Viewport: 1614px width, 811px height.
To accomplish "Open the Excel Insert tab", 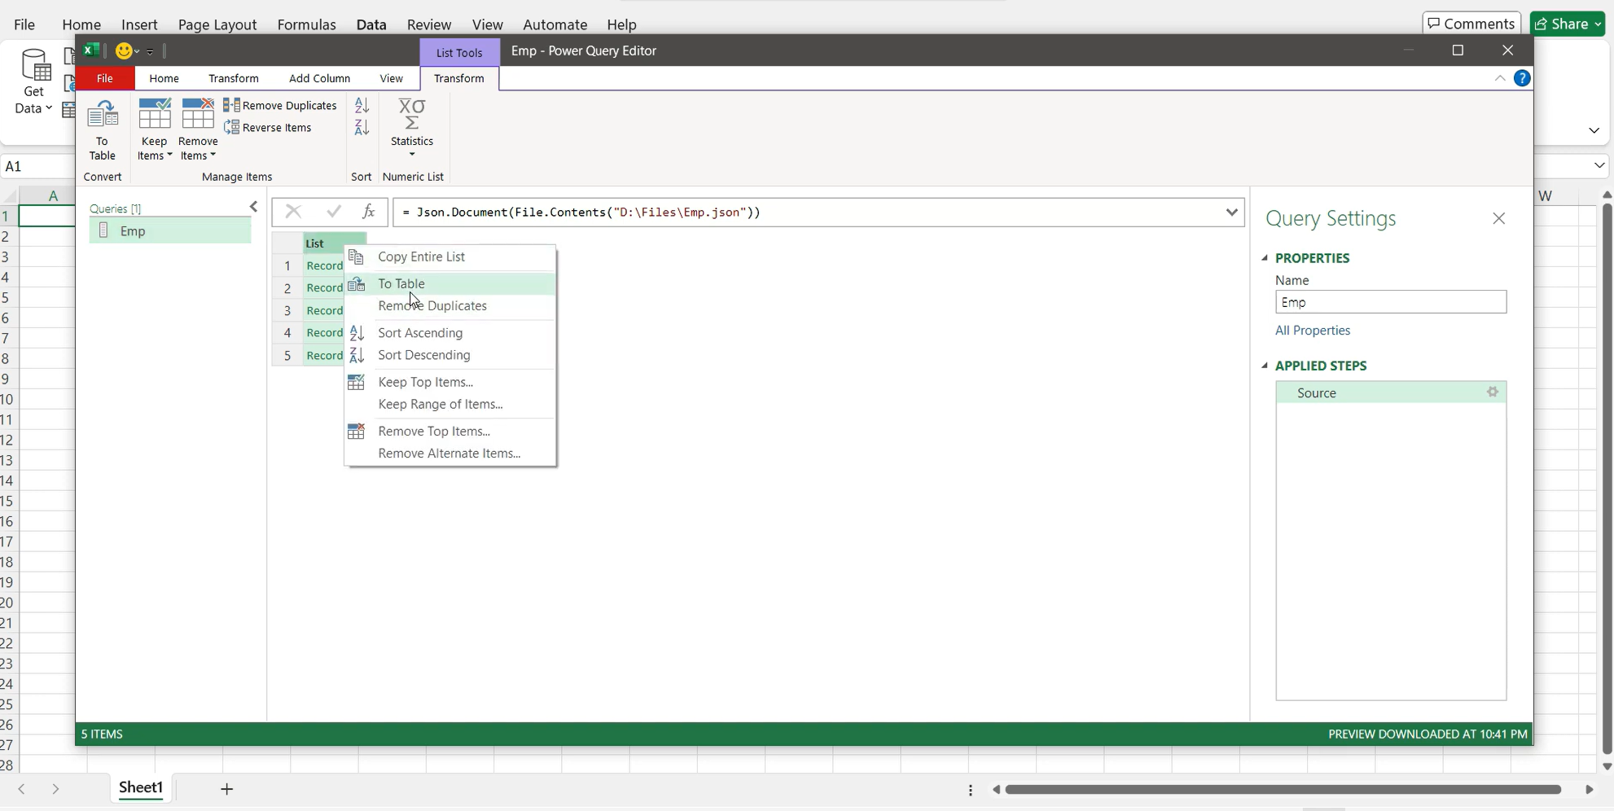I will click(x=139, y=24).
